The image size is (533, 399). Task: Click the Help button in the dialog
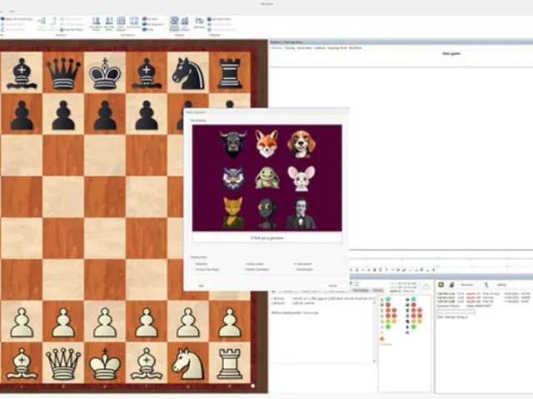click(x=201, y=286)
